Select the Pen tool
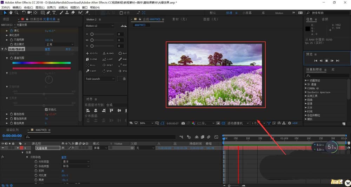 (48, 13)
